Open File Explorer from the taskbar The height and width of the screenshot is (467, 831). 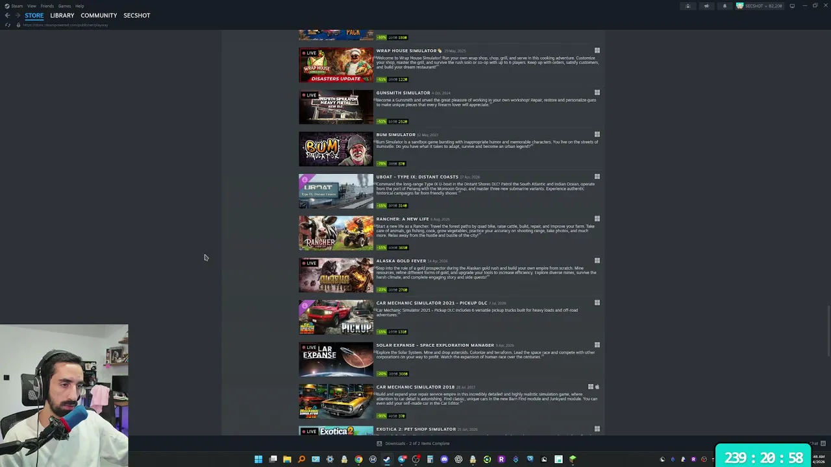287,459
